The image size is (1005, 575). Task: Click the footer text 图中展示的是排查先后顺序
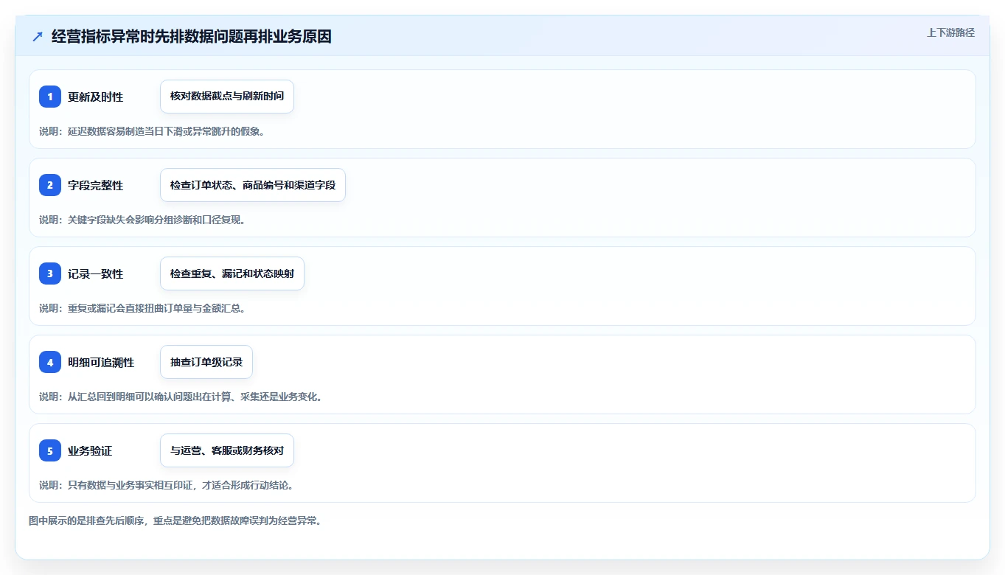click(175, 520)
